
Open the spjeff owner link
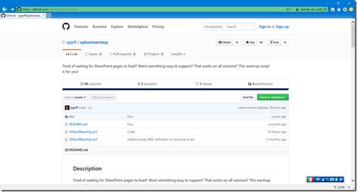coord(72,42)
